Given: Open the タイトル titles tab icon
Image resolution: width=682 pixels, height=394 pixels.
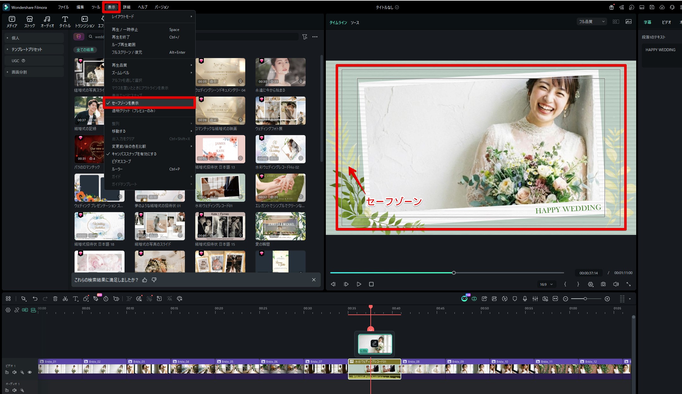Looking at the screenshot, I should click(65, 22).
